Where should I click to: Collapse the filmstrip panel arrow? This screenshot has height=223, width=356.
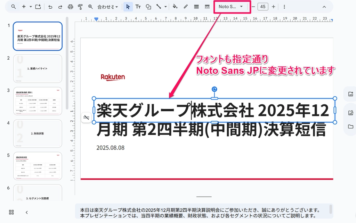(27, 212)
